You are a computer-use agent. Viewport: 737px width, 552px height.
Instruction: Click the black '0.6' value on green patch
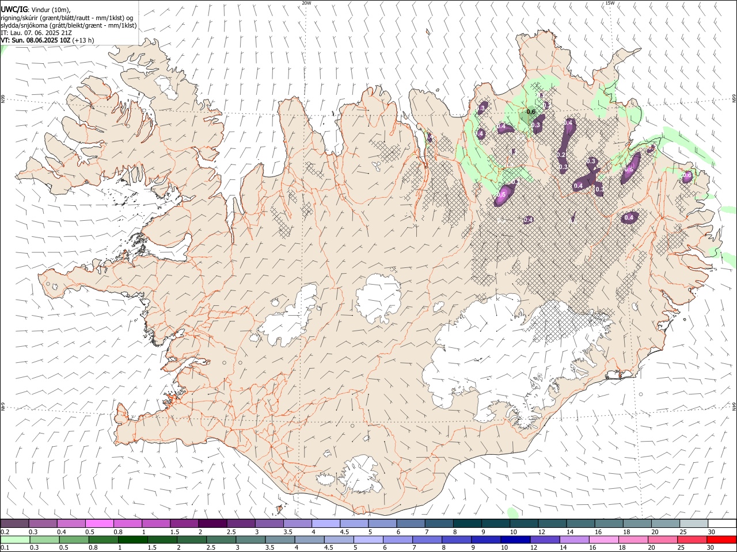(531, 112)
